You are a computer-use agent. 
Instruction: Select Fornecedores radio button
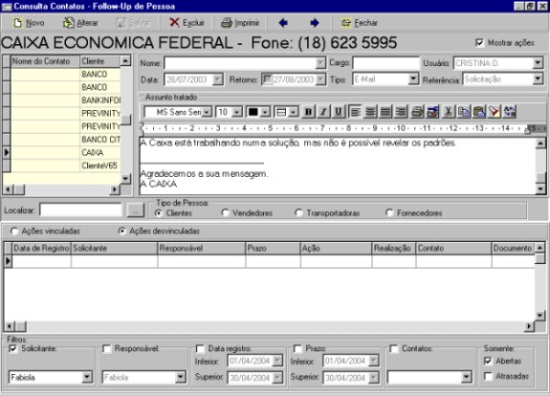point(389,213)
